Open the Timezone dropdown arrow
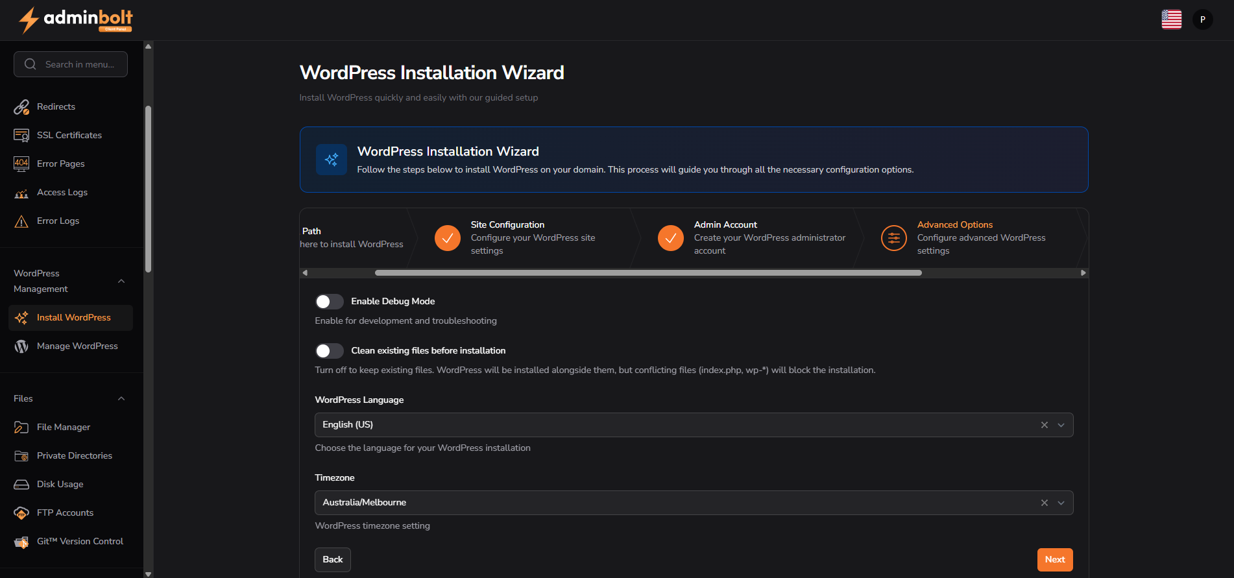 (x=1061, y=503)
